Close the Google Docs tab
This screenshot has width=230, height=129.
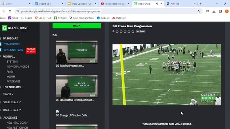(x=62, y=4)
